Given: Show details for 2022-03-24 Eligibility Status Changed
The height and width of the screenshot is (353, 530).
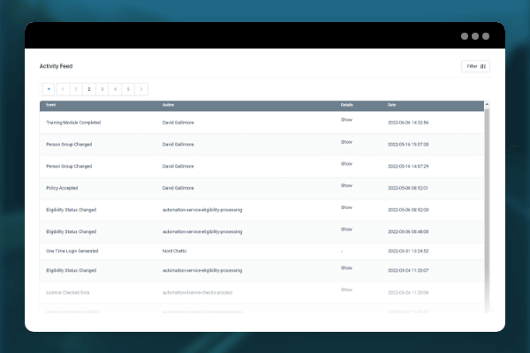Looking at the screenshot, I should point(346,268).
